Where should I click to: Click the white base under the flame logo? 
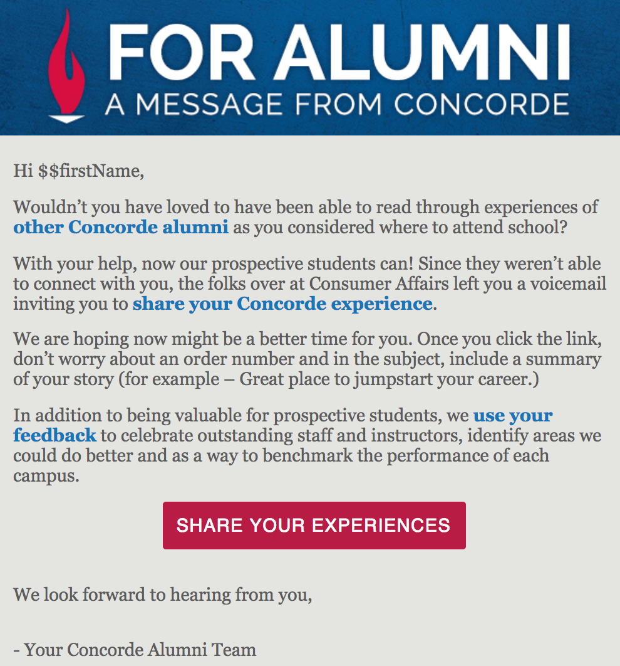click(x=66, y=119)
